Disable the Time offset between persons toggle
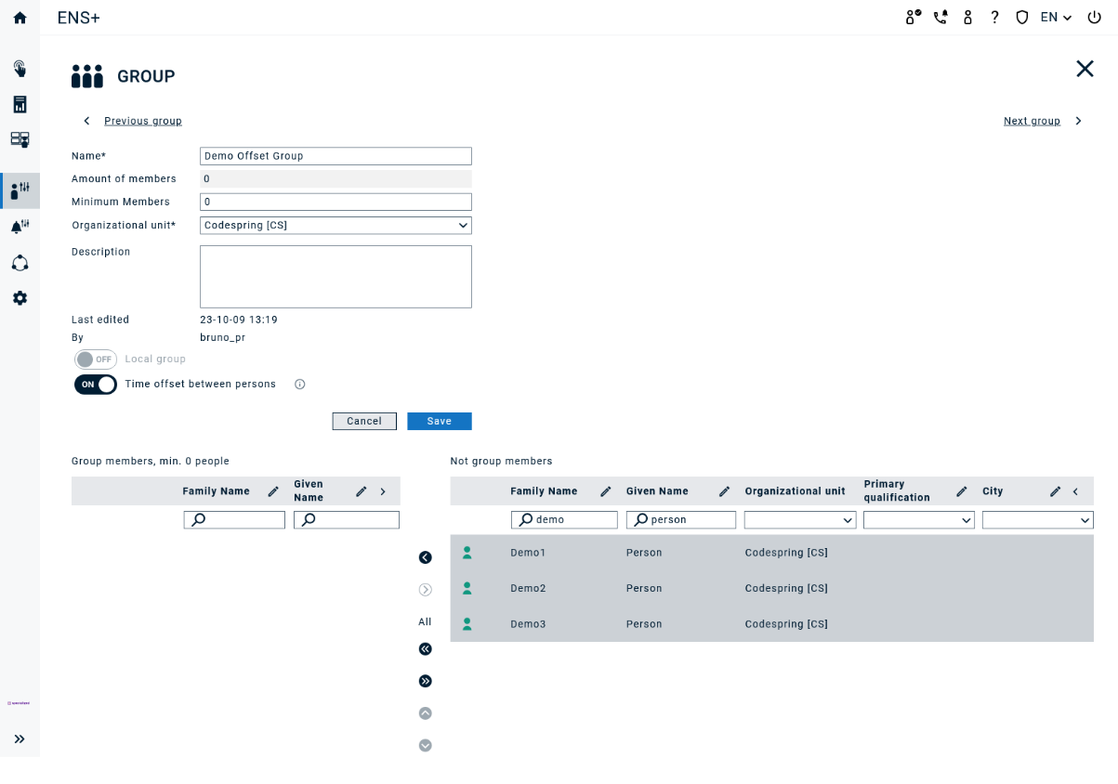 [x=95, y=384]
